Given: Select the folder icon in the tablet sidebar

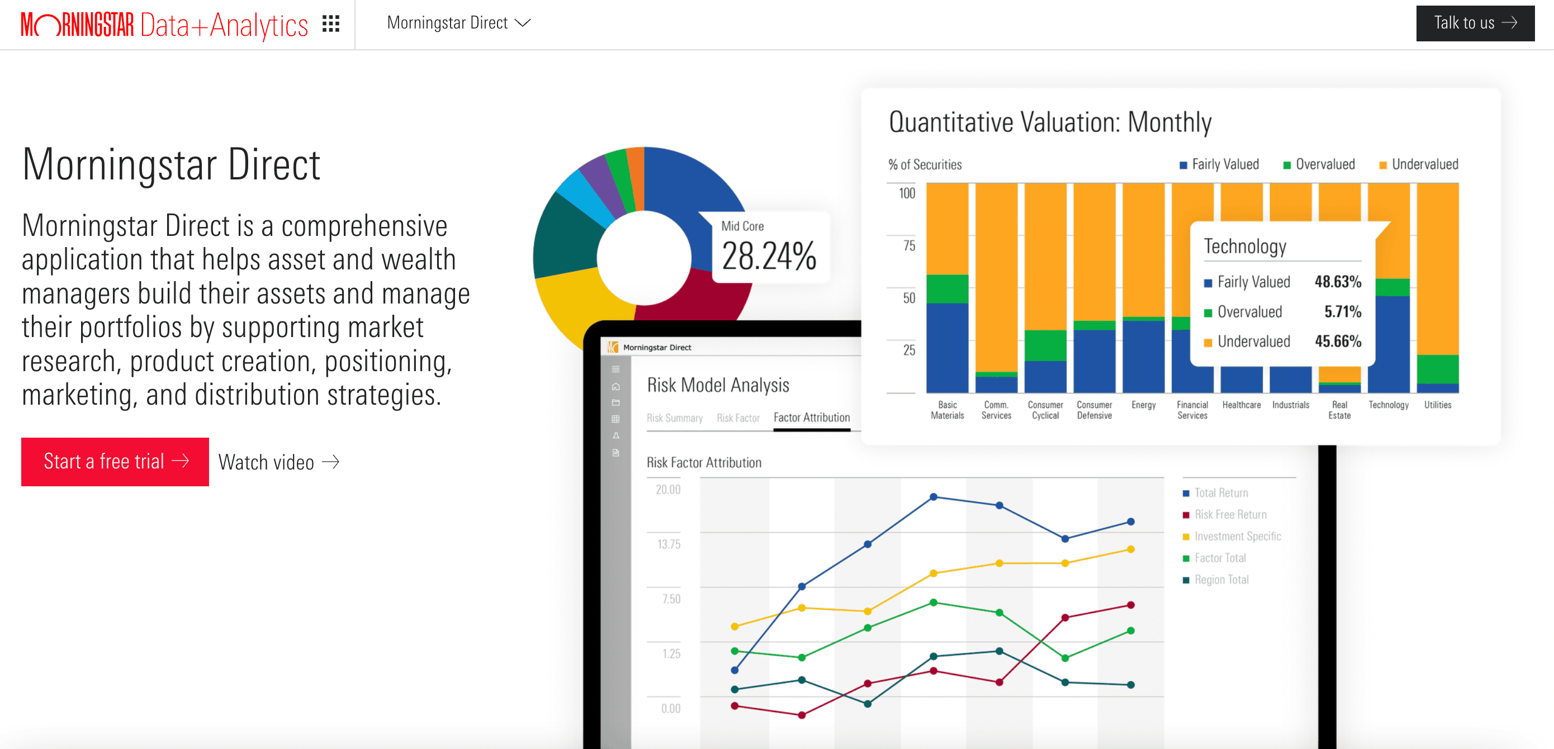Looking at the screenshot, I should [615, 403].
